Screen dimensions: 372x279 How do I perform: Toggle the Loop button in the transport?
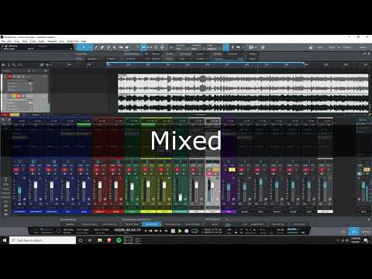[x=195, y=231]
